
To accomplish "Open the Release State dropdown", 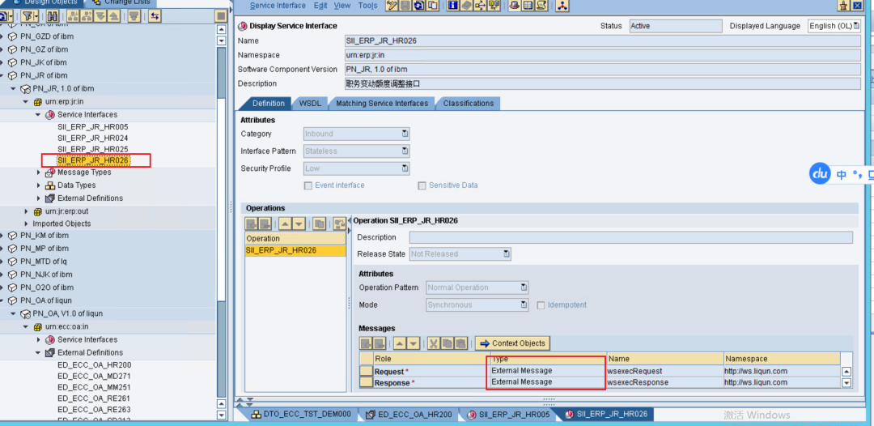I will [x=507, y=253].
